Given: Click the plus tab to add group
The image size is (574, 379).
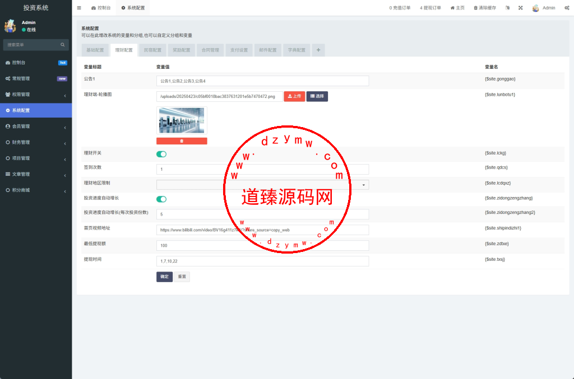Looking at the screenshot, I should click(x=318, y=50).
